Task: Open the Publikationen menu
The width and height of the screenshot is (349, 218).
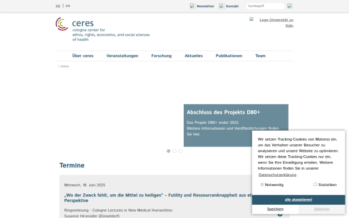Action: (229, 56)
